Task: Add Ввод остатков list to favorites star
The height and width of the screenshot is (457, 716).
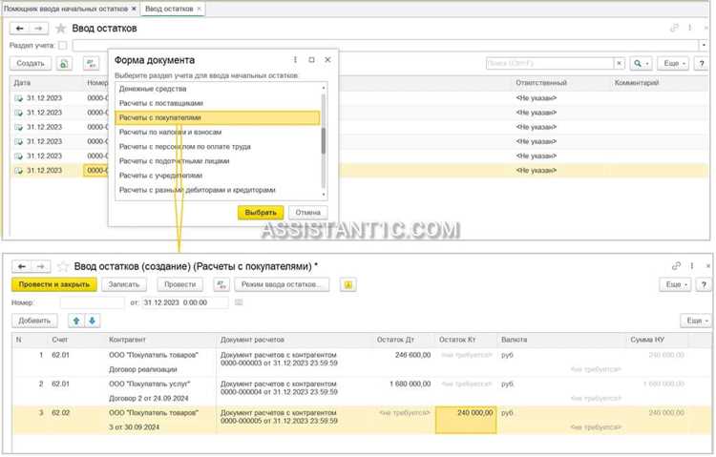Action: coord(60,29)
